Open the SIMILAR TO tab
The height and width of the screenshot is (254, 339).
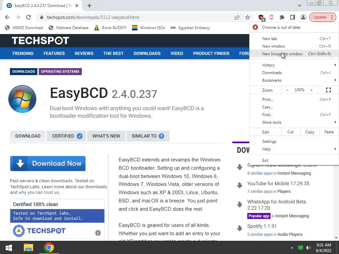click(x=148, y=136)
